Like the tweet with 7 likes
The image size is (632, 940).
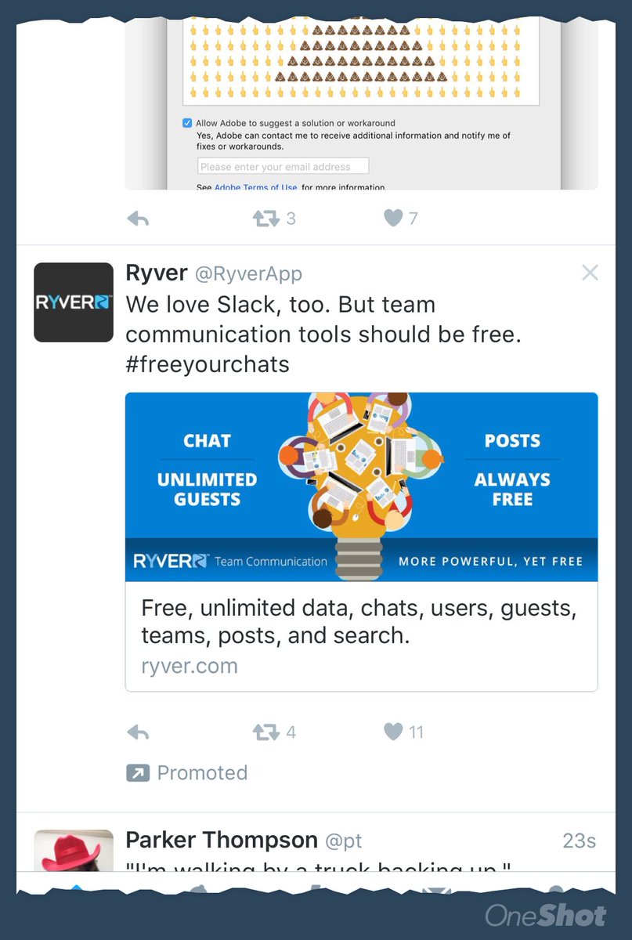(393, 218)
